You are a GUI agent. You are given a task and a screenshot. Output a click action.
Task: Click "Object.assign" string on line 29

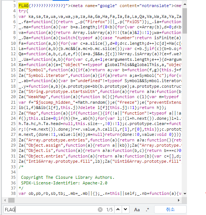44,145
